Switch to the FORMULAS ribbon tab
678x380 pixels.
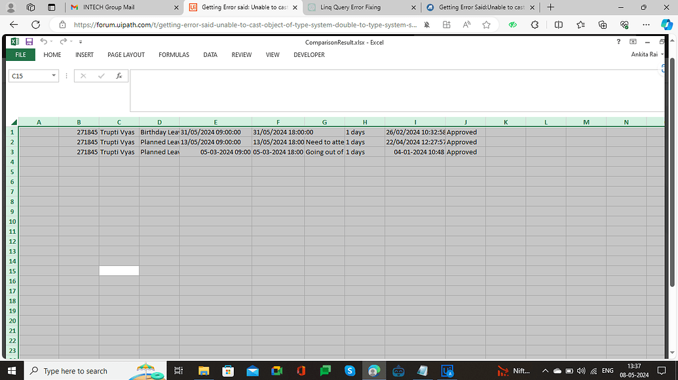[x=174, y=55]
